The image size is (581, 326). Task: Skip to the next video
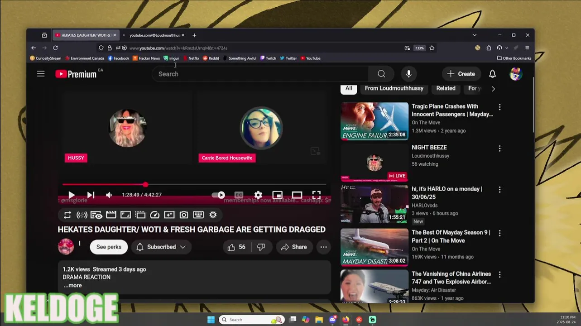click(x=91, y=195)
